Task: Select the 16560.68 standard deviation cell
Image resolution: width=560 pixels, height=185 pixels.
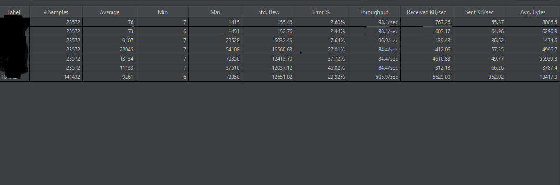Action: tap(268, 49)
